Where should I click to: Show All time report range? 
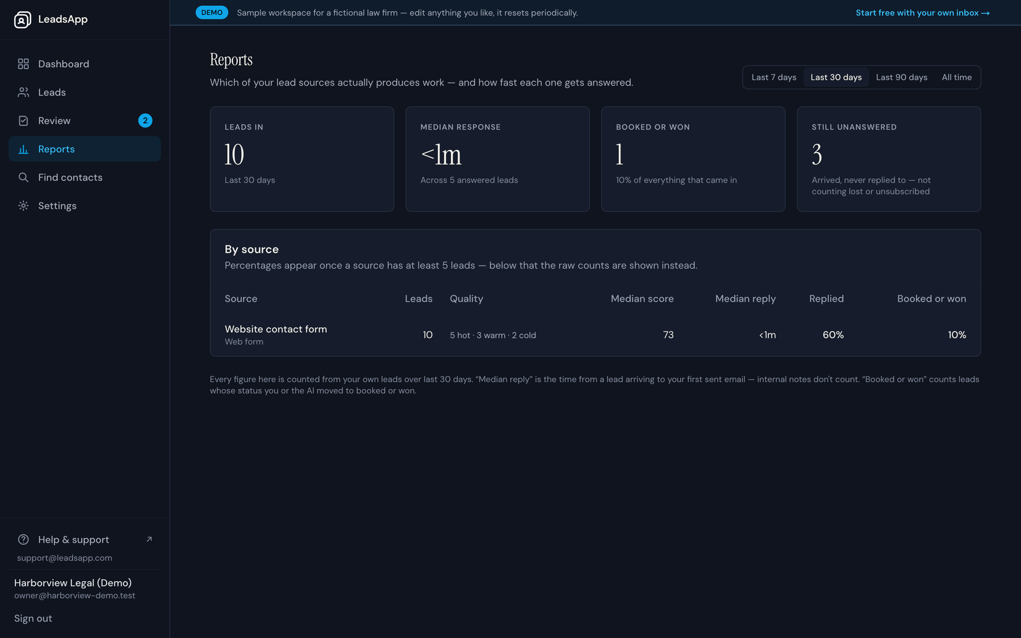(957, 77)
